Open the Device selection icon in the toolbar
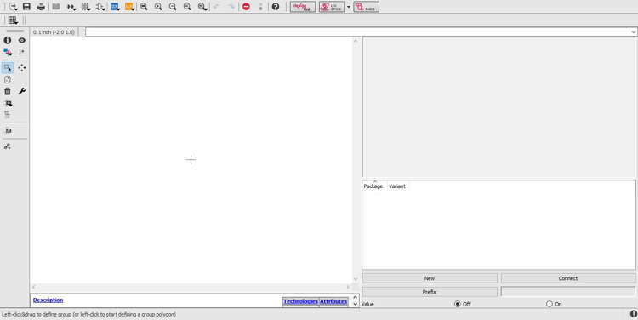The width and height of the screenshot is (638, 320). pyautogui.click(x=71, y=7)
